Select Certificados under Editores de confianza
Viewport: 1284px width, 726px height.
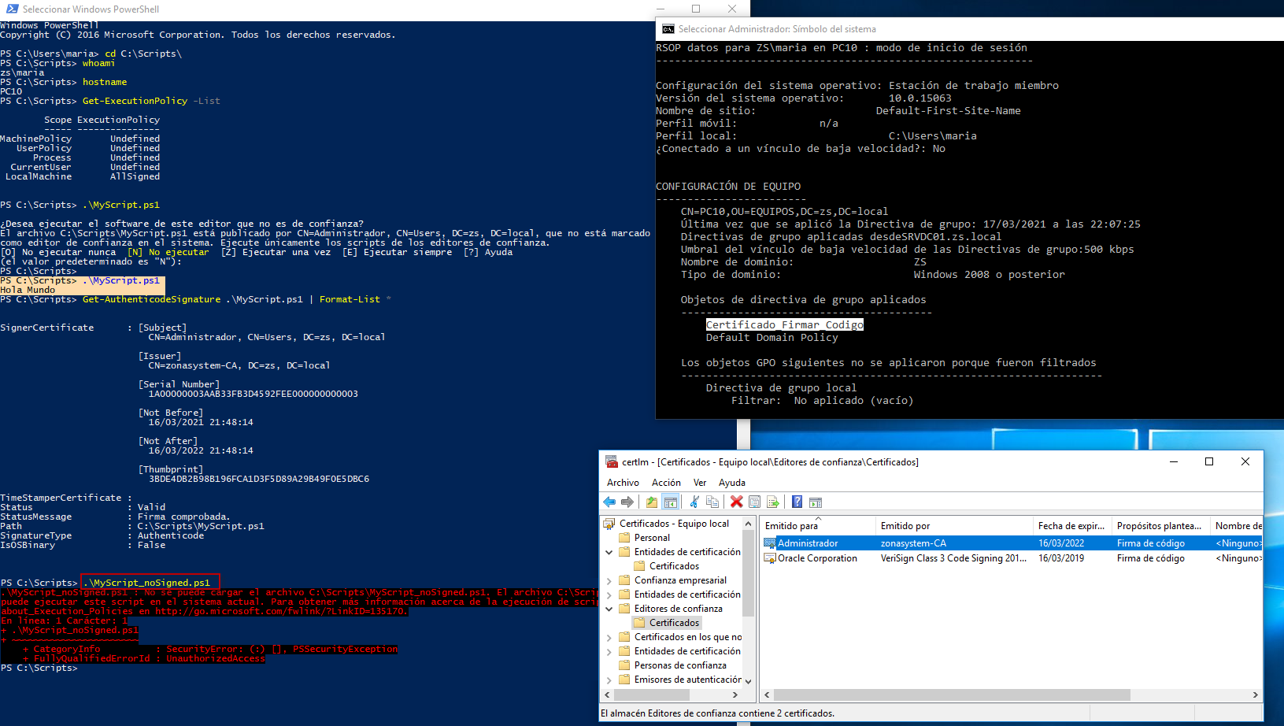(674, 623)
